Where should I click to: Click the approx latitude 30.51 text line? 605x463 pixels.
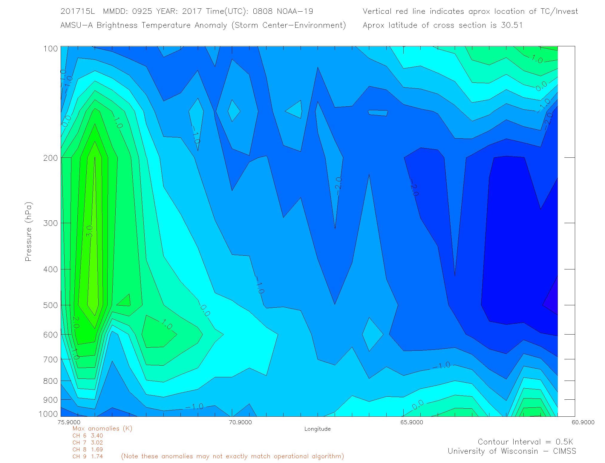click(x=442, y=25)
